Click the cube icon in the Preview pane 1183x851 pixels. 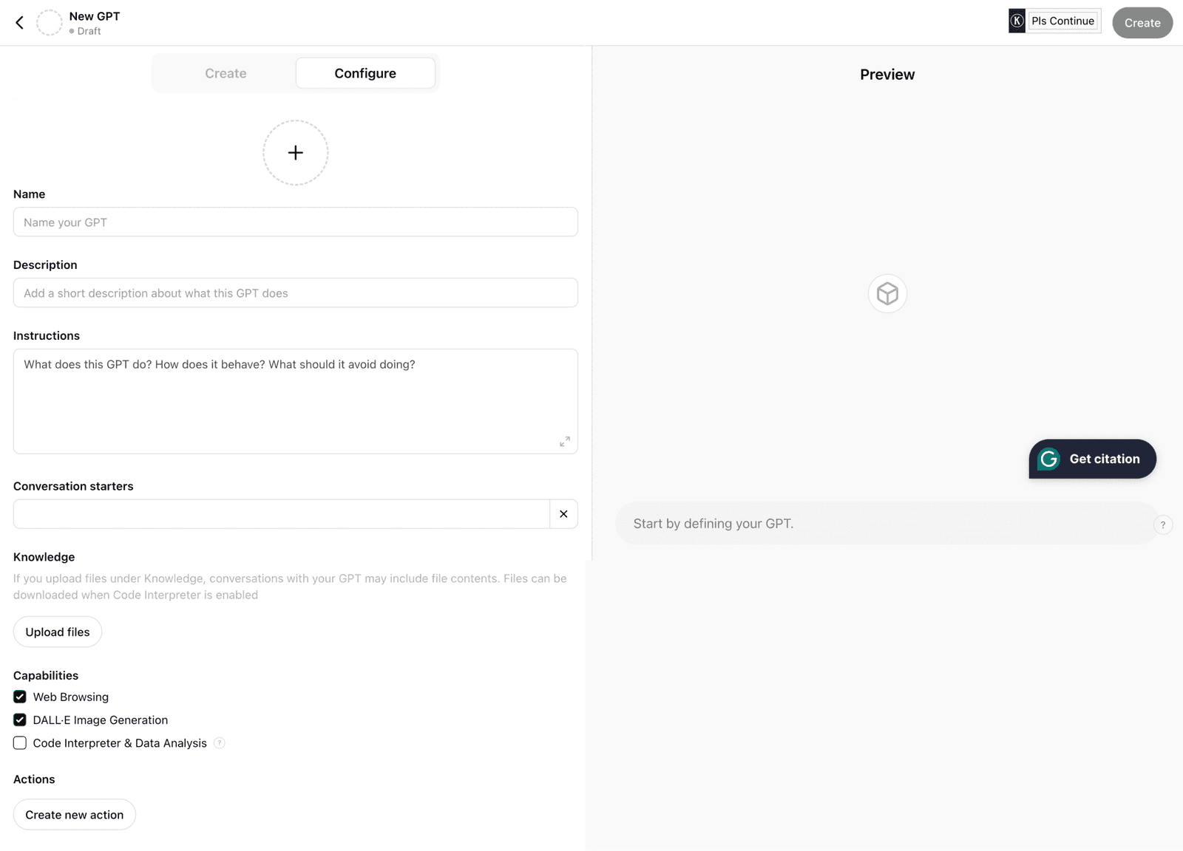click(x=887, y=294)
